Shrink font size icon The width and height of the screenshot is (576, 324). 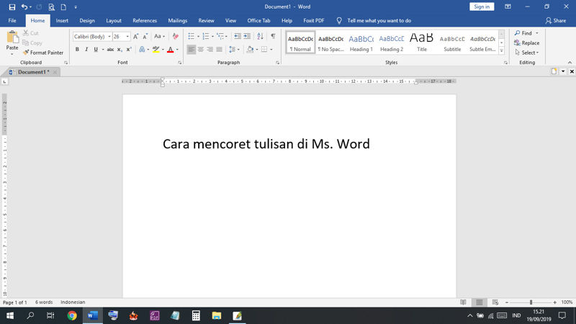[145, 37]
